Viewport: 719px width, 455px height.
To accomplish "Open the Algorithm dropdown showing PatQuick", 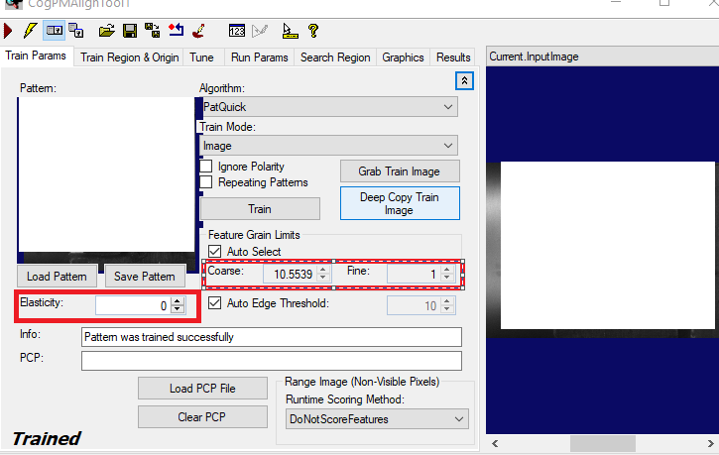I will click(329, 107).
